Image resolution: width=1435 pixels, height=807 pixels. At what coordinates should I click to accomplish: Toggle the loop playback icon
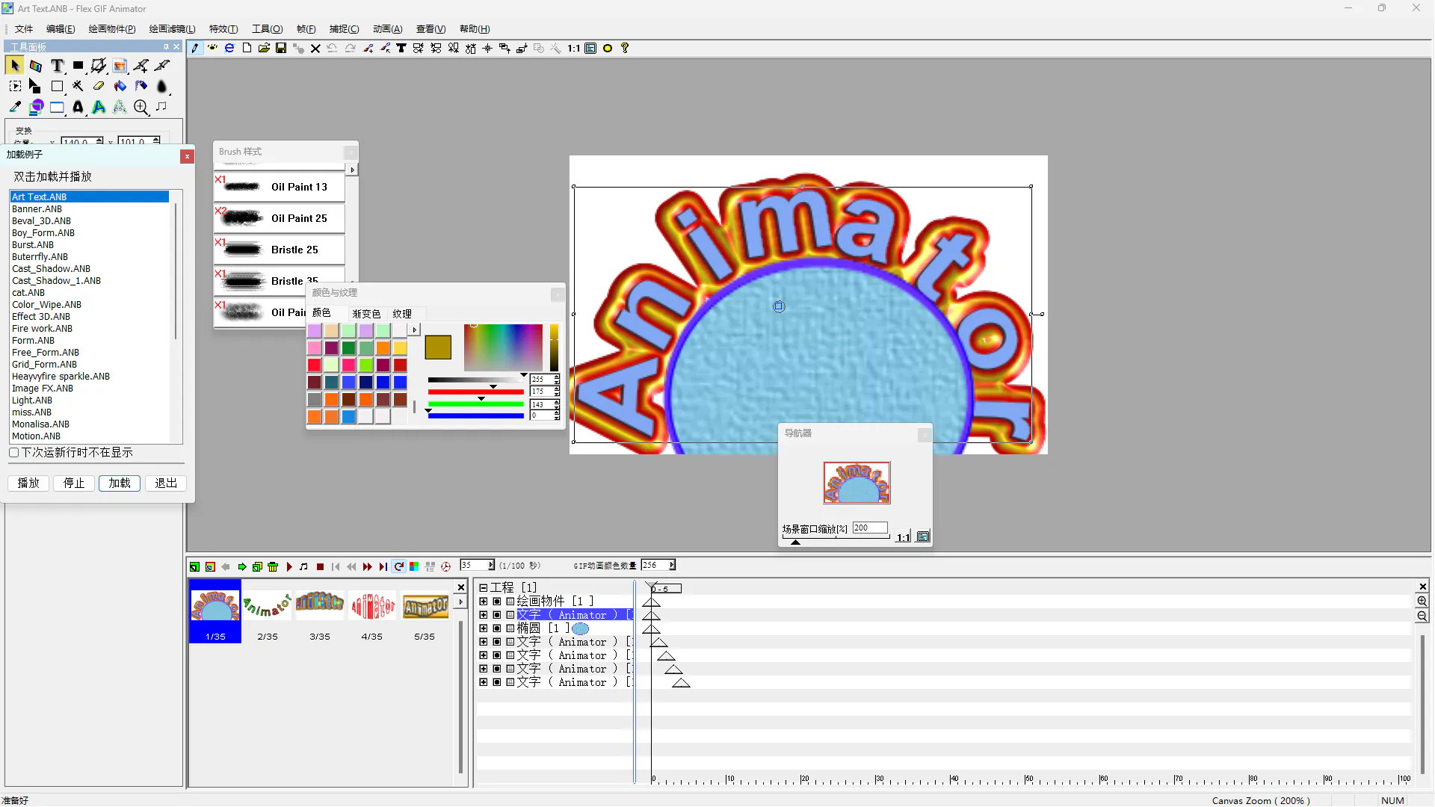point(398,567)
